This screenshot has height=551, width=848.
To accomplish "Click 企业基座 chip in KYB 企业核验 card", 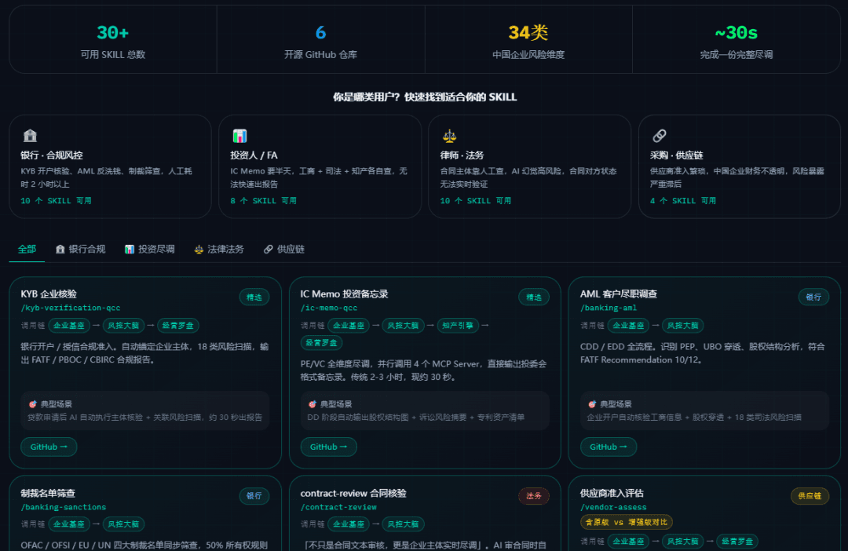I will (69, 326).
